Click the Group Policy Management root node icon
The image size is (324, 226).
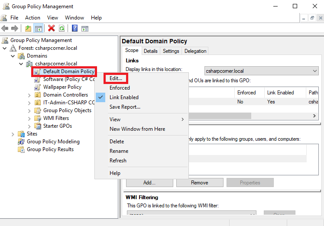point(5,40)
